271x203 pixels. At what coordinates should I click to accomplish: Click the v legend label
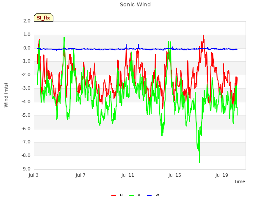coord(139,195)
